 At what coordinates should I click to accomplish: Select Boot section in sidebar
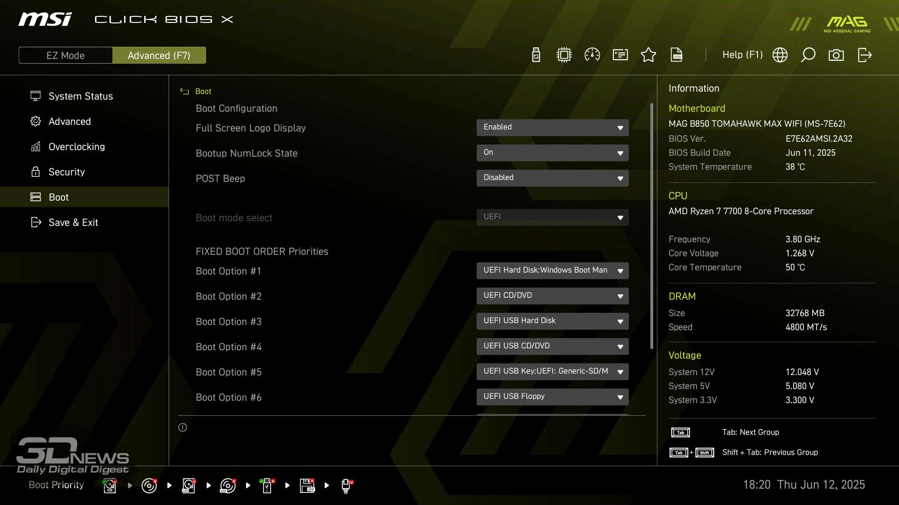[x=84, y=197]
